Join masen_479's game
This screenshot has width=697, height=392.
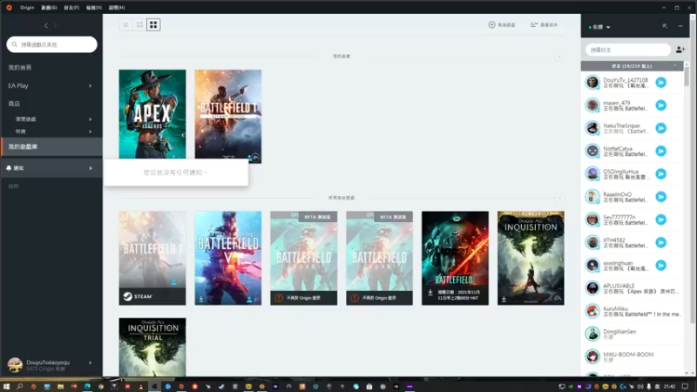coord(661,105)
